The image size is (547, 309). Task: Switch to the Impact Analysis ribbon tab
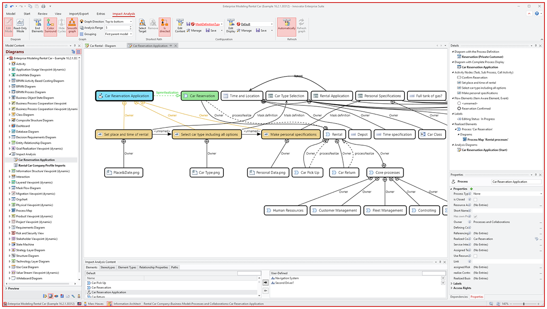tap(124, 14)
